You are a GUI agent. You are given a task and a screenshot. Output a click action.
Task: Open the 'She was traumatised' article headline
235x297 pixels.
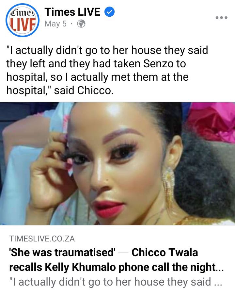click(x=116, y=260)
